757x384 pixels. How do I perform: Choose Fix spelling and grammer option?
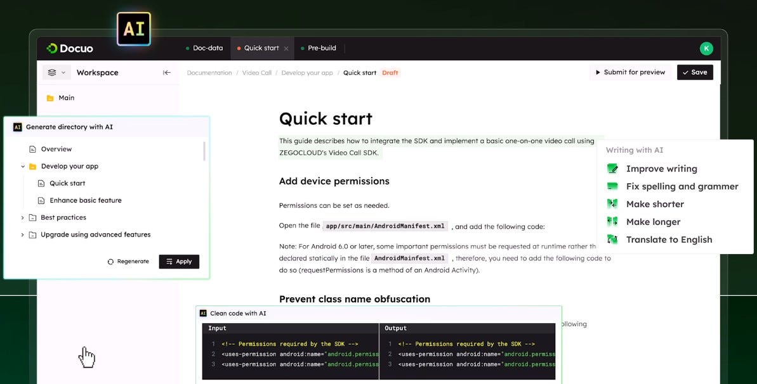[681, 186]
